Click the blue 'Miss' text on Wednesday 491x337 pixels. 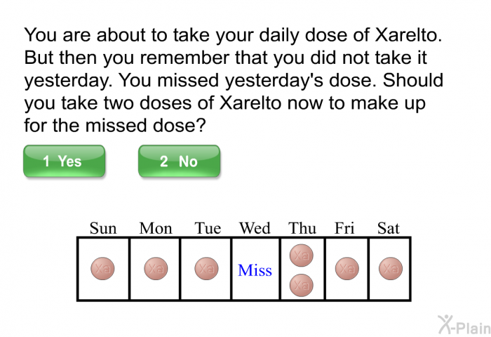point(255,270)
